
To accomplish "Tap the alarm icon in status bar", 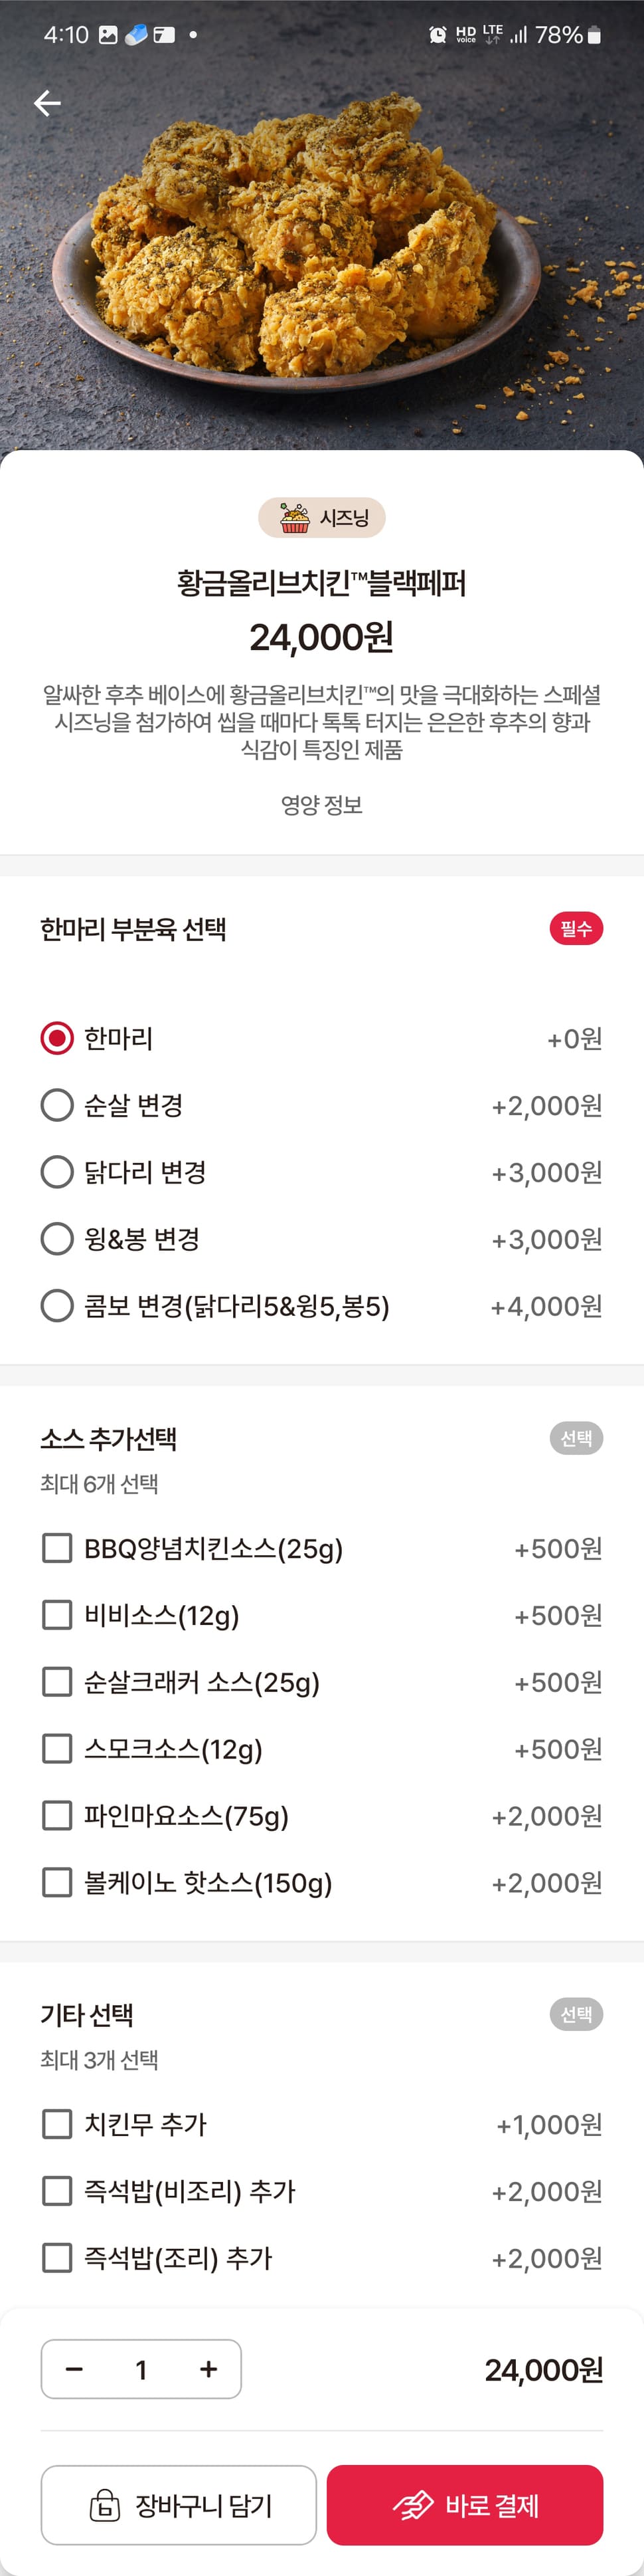I will (x=438, y=35).
